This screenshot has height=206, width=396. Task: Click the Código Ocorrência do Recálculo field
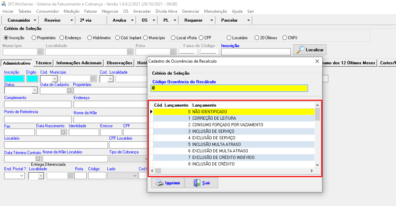(229, 88)
